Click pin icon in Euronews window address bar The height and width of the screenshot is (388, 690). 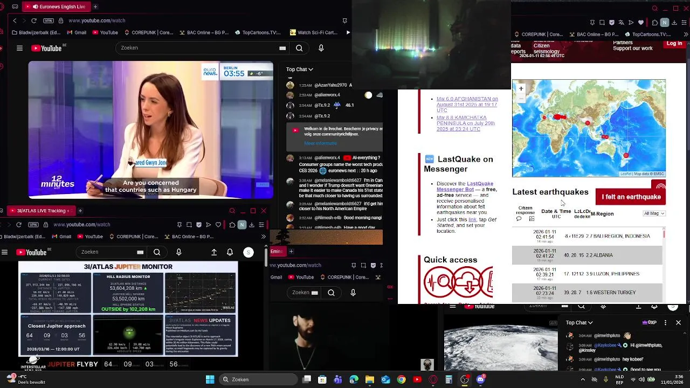(344, 20)
